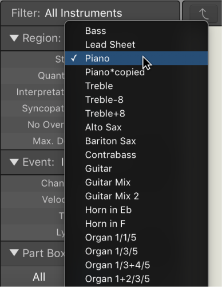Select Horn in F style

click(136, 224)
